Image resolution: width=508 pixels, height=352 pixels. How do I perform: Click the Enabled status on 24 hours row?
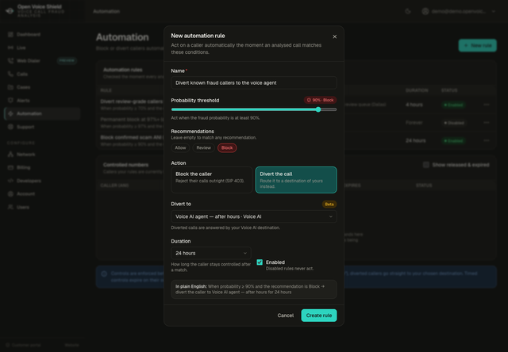(x=453, y=141)
